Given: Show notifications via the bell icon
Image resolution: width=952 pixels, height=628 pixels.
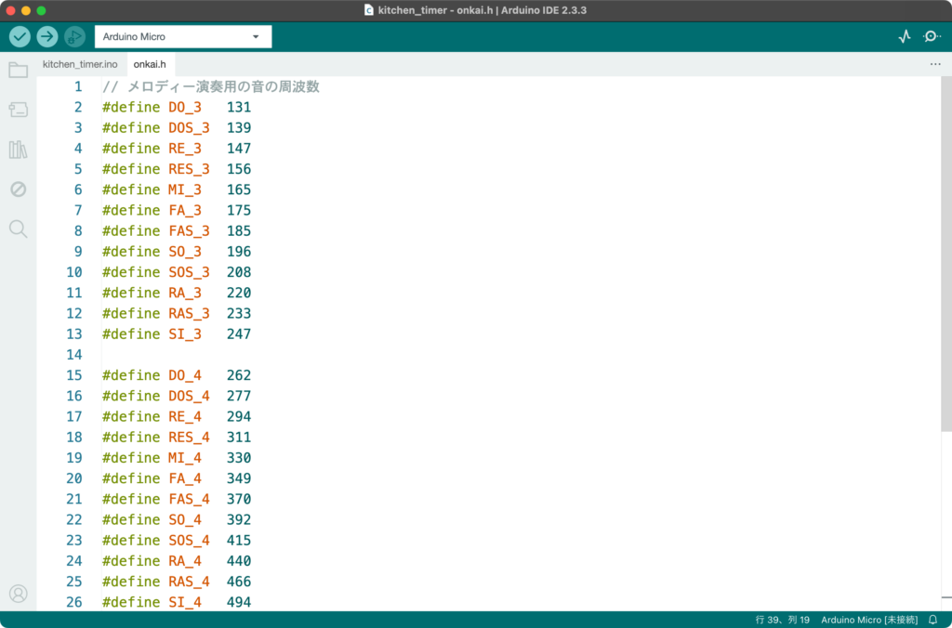Looking at the screenshot, I should 932,620.
